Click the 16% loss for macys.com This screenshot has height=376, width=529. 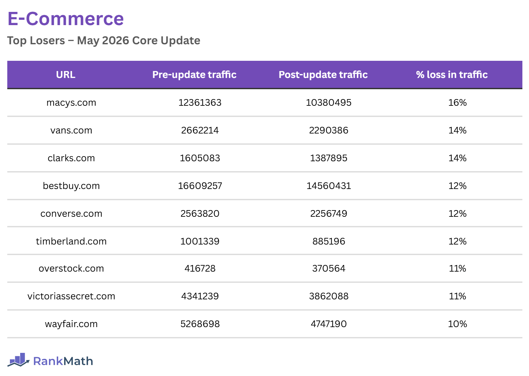click(458, 103)
